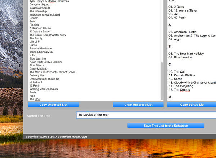Click 'Carrie' in the unsorted list
This screenshot has width=216, height=158.
[33, 45]
